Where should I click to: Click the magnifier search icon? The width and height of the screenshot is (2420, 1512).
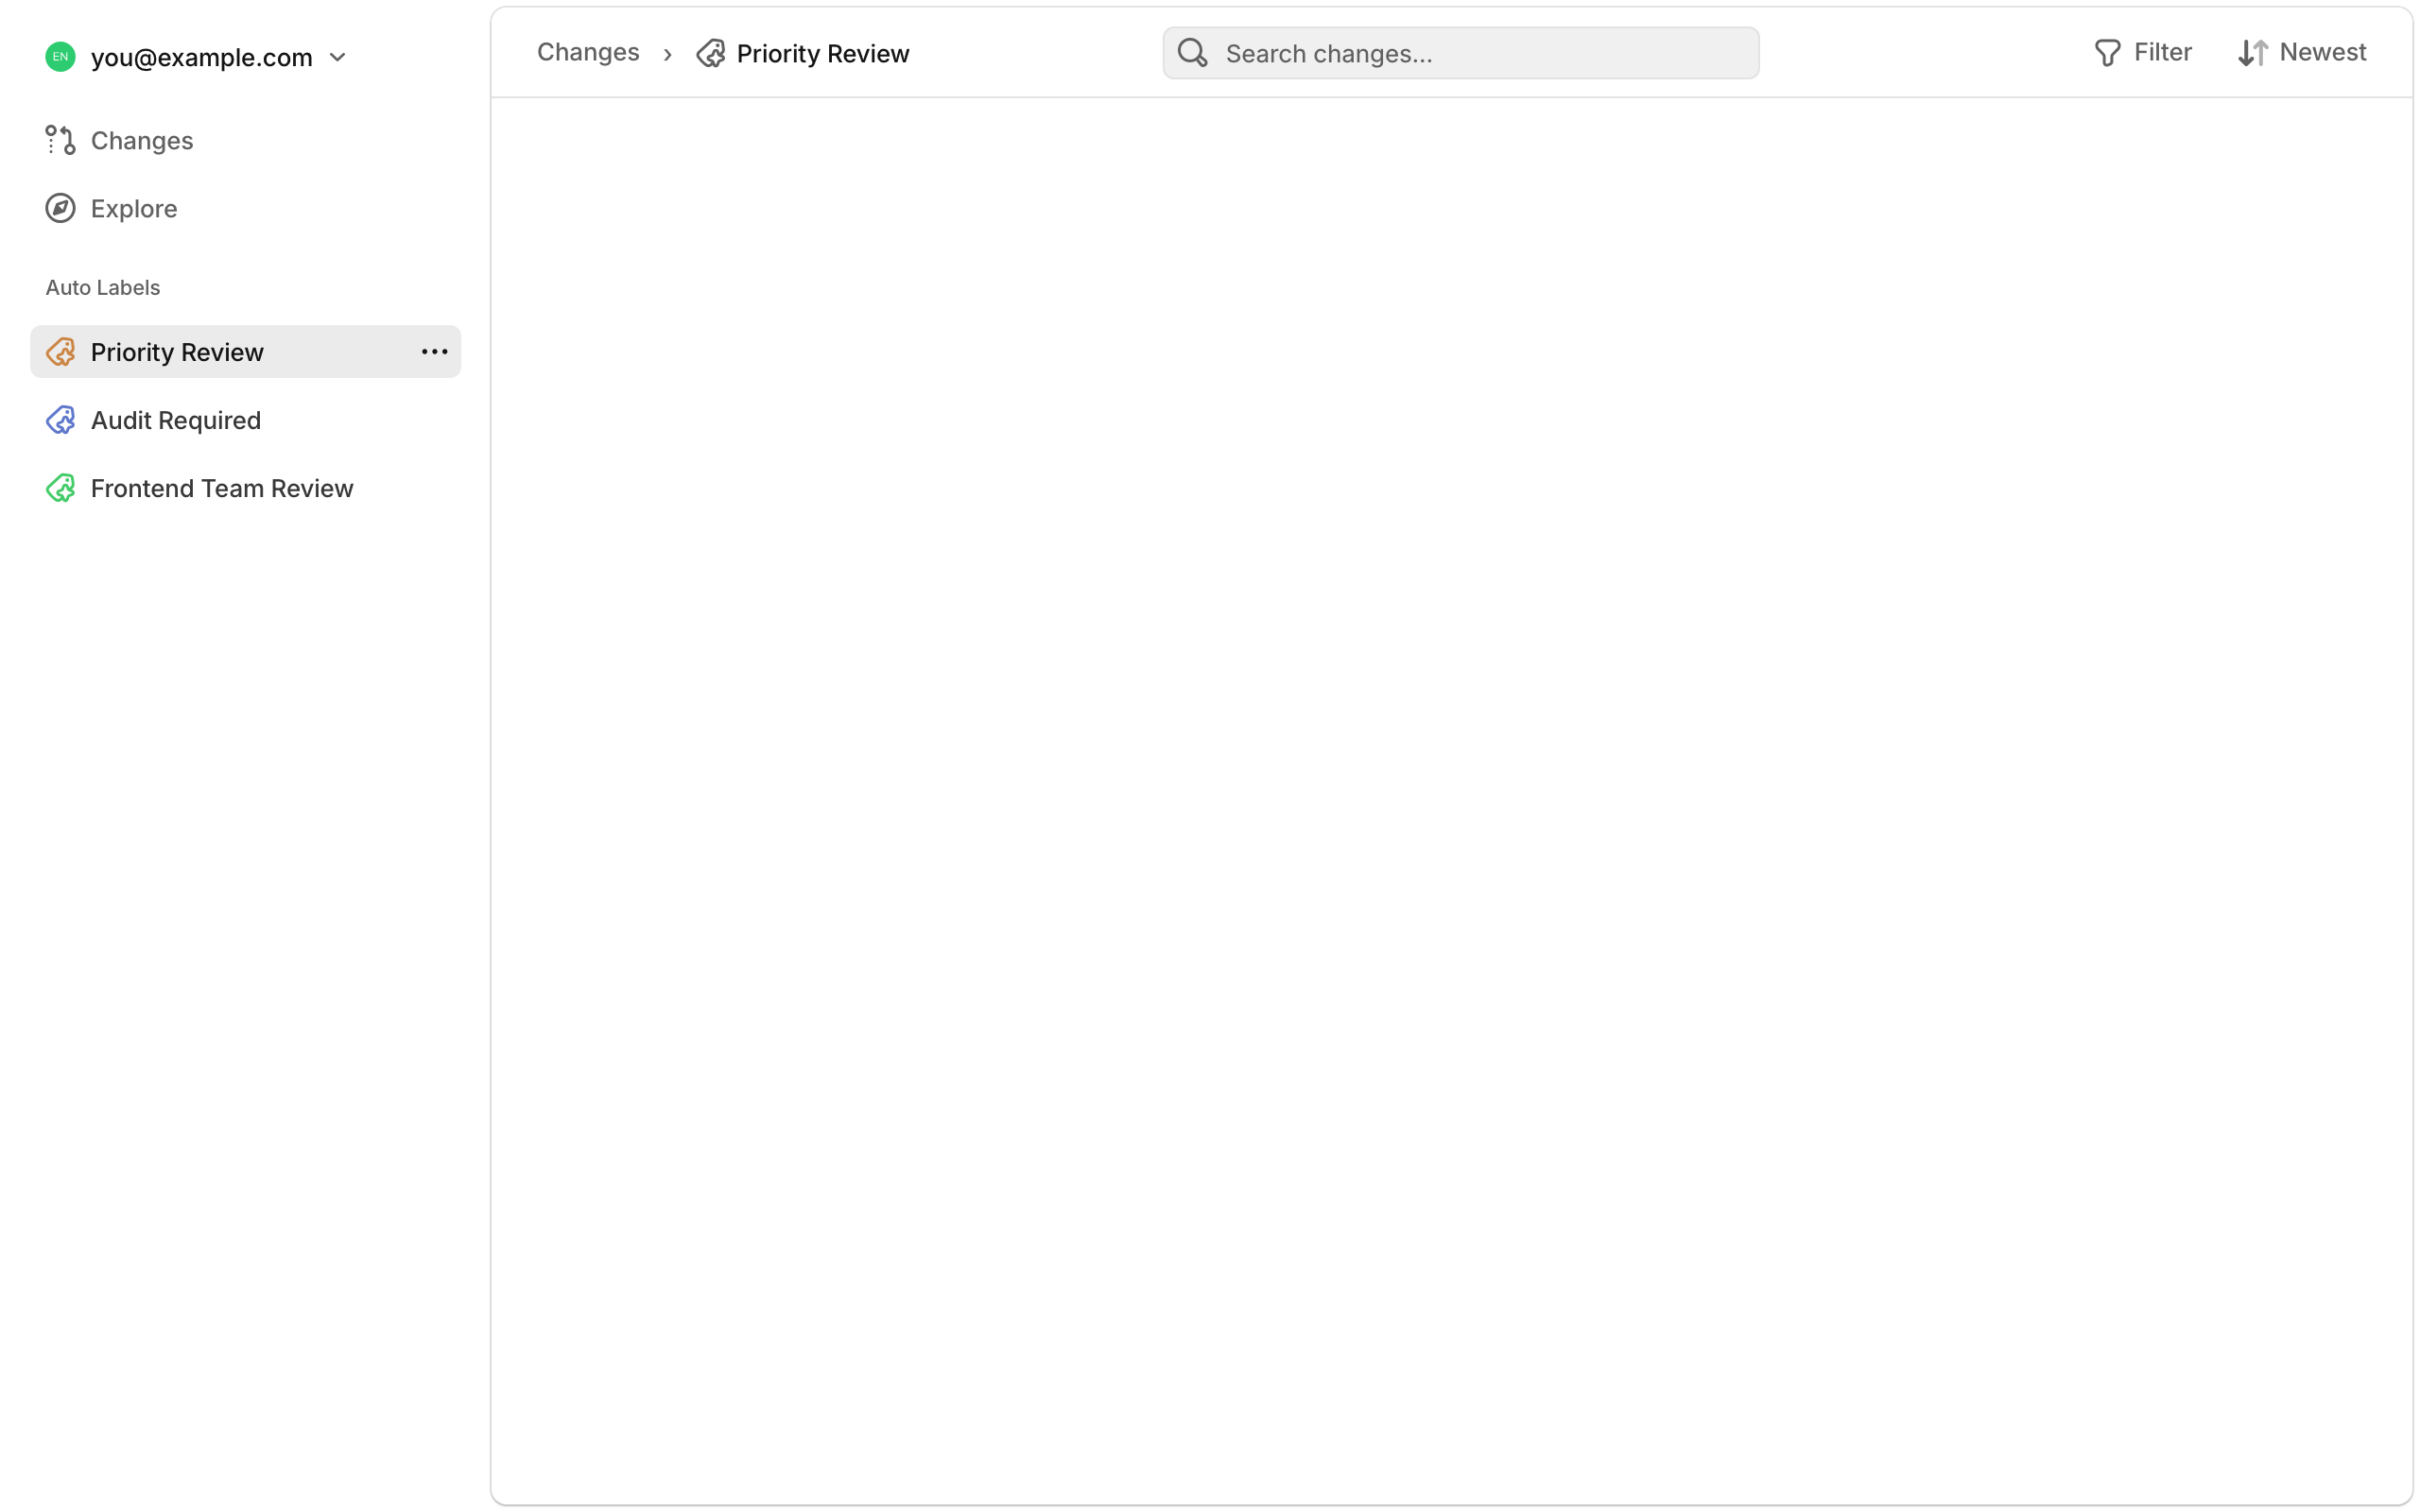point(1192,53)
